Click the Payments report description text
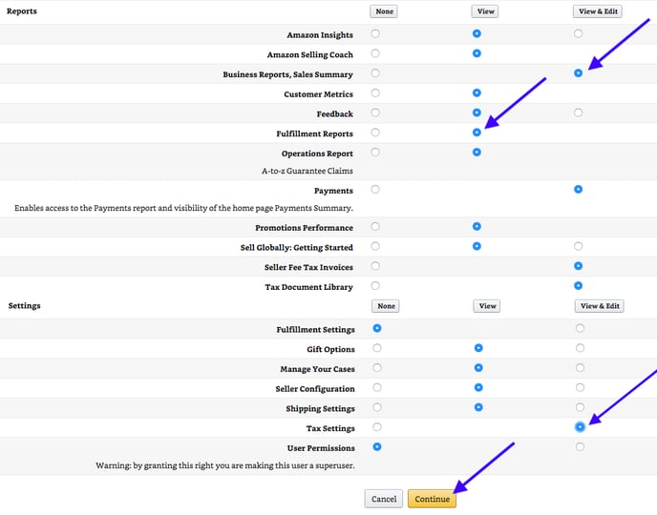657x515 pixels. [x=183, y=208]
